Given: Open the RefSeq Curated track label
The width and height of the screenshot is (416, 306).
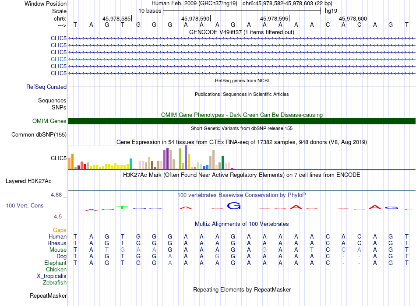Looking at the screenshot, I should coord(46,87).
